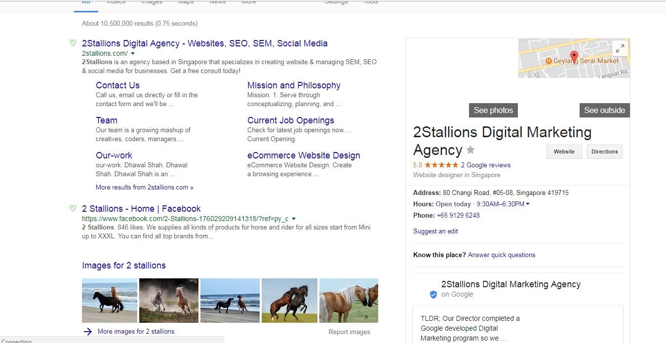Click the Directions button

605,152
